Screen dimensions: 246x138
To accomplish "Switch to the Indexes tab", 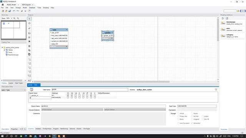I will [x=38, y=129].
